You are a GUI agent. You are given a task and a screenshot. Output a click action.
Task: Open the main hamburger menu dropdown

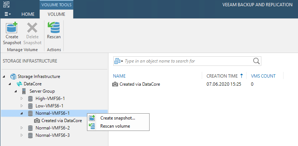8,14
